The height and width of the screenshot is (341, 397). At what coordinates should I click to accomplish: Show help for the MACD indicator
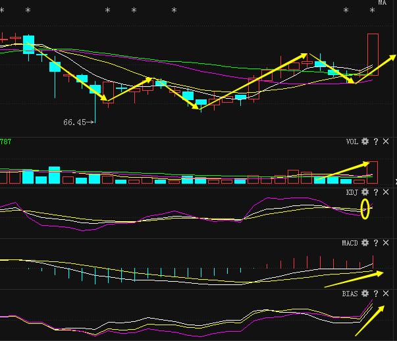(x=376, y=243)
